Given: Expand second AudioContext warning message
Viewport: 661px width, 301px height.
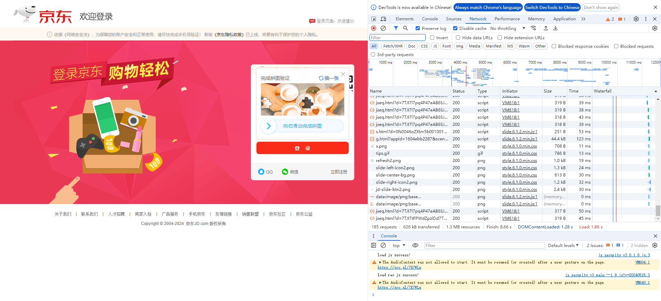Looking at the screenshot, I should click(x=380, y=282).
